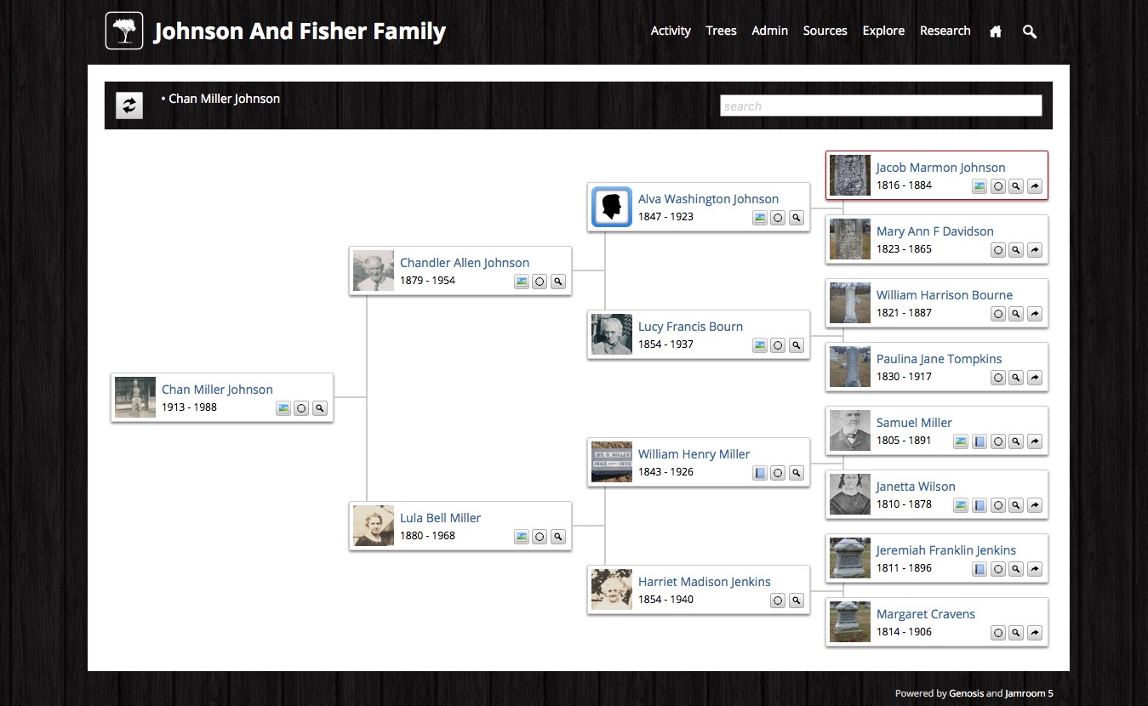Open the Trees menu
1148x706 pixels.
pyautogui.click(x=721, y=31)
